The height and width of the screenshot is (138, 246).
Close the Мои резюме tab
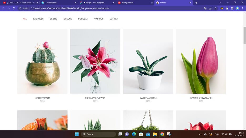(x=152, y=3)
